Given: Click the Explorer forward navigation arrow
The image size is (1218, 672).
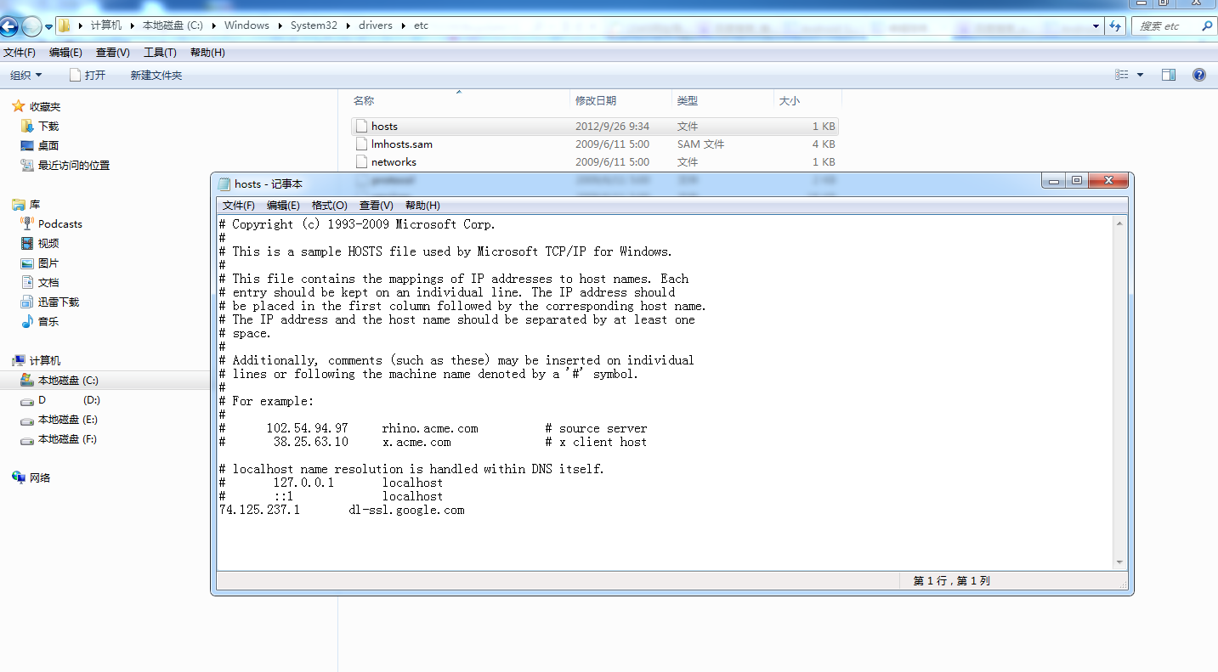Looking at the screenshot, I should pos(31,27).
